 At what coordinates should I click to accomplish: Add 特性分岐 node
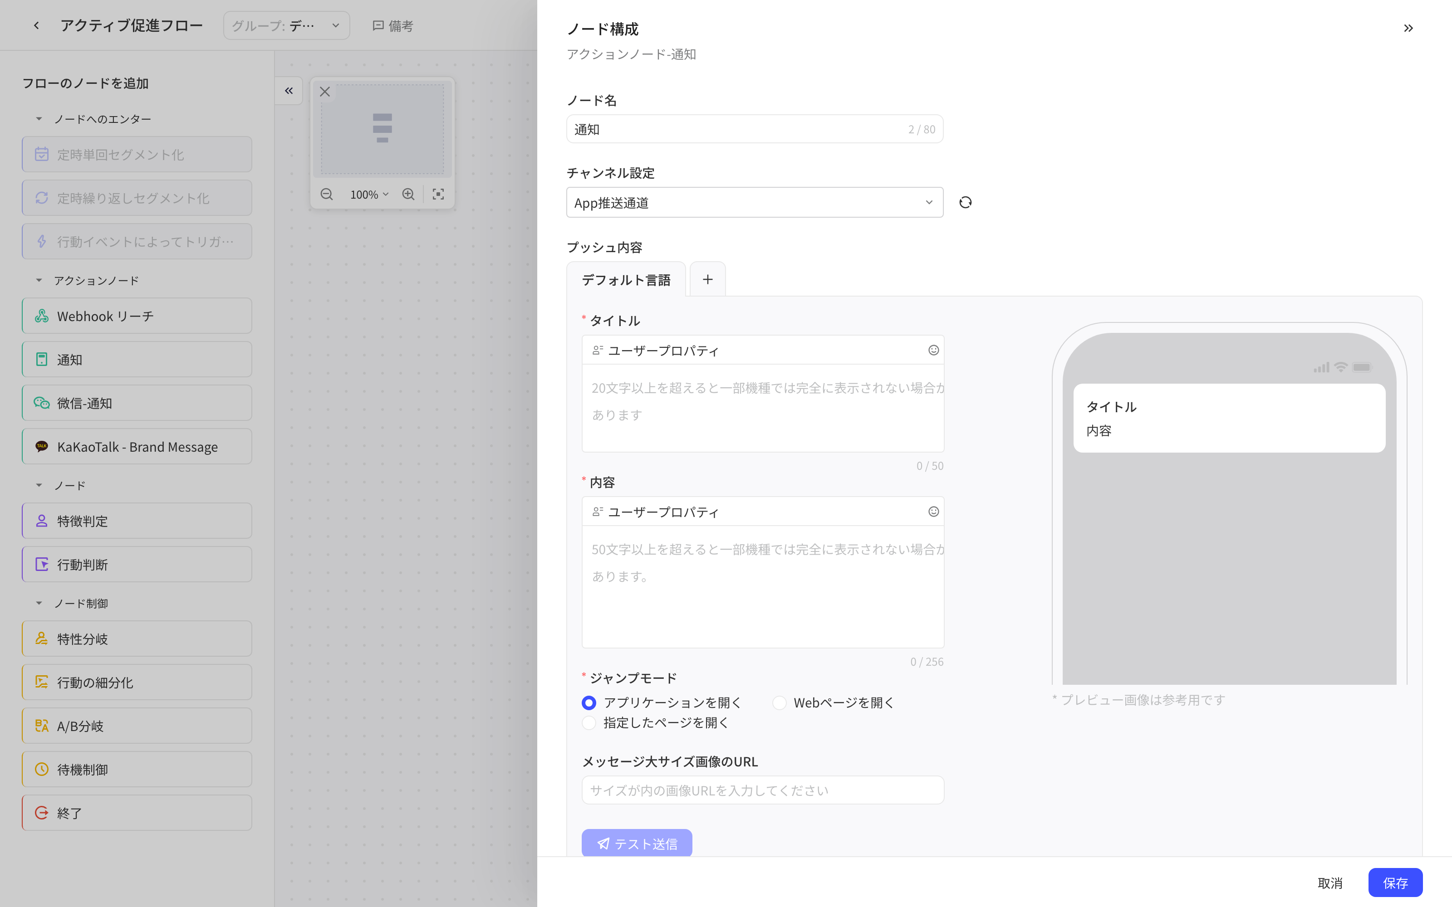coord(137,639)
